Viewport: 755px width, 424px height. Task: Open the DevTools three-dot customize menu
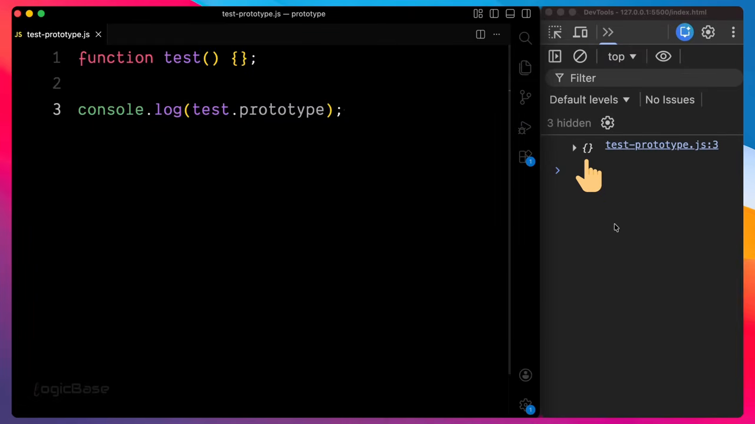[x=733, y=32]
